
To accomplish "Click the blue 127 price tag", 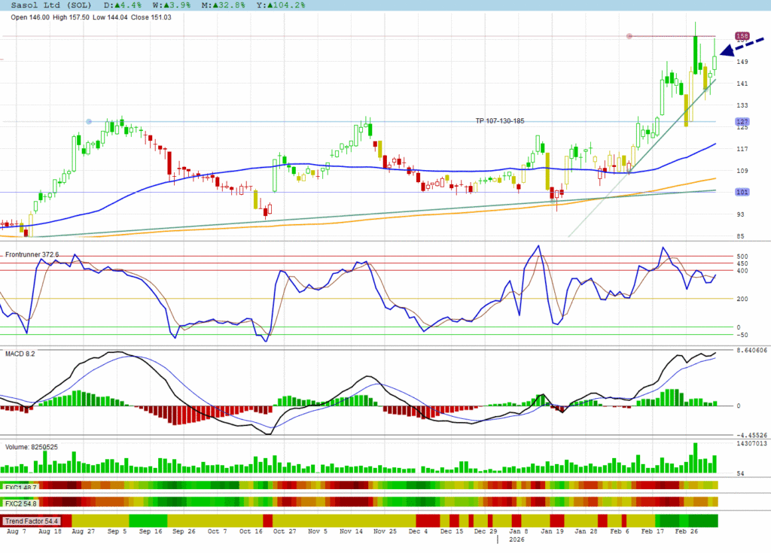I will (x=742, y=121).
